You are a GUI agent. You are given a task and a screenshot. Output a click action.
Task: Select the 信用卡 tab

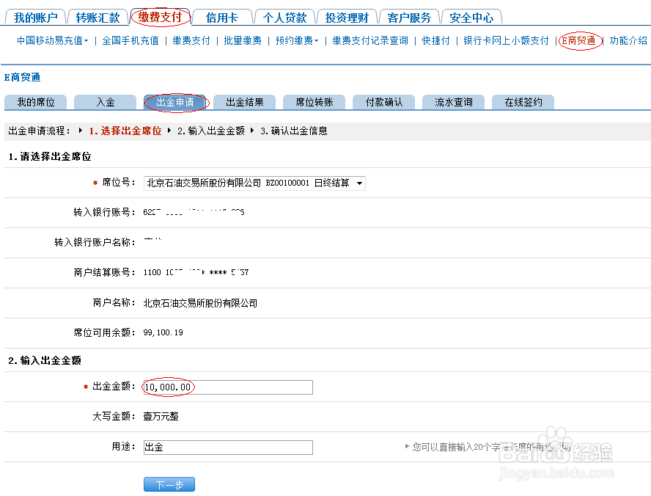click(x=221, y=16)
